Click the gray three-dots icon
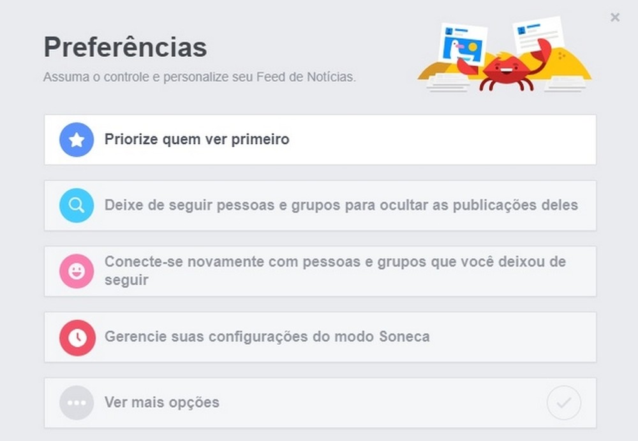This screenshot has height=441, width=638. (77, 403)
